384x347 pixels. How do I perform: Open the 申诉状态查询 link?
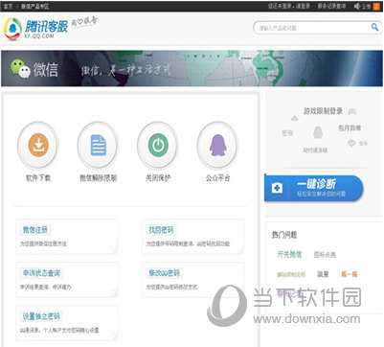pyautogui.click(x=41, y=273)
